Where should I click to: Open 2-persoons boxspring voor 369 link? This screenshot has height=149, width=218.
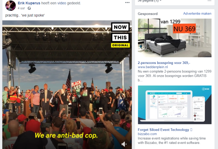164,63
